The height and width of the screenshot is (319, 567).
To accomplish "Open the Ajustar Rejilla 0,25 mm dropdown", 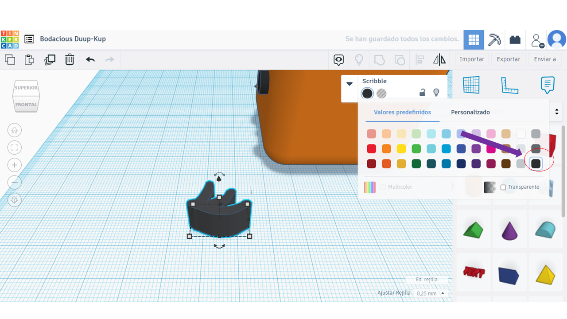I will tap(431, 293).
